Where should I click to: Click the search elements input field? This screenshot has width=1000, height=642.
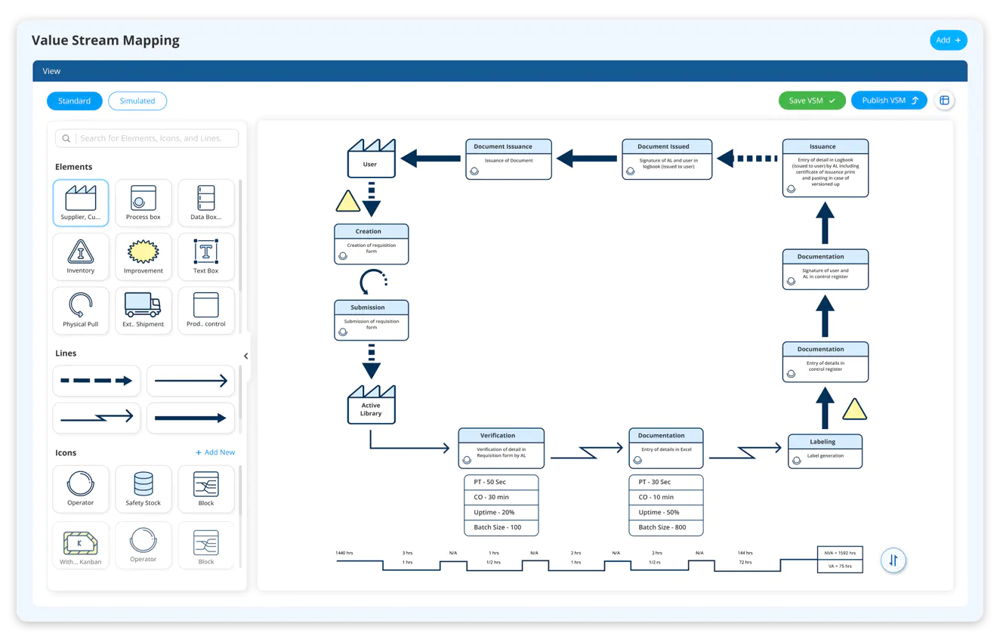147,138
